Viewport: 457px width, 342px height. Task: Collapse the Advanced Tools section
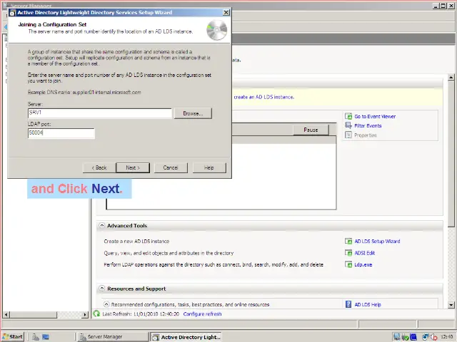pos(101,225)
